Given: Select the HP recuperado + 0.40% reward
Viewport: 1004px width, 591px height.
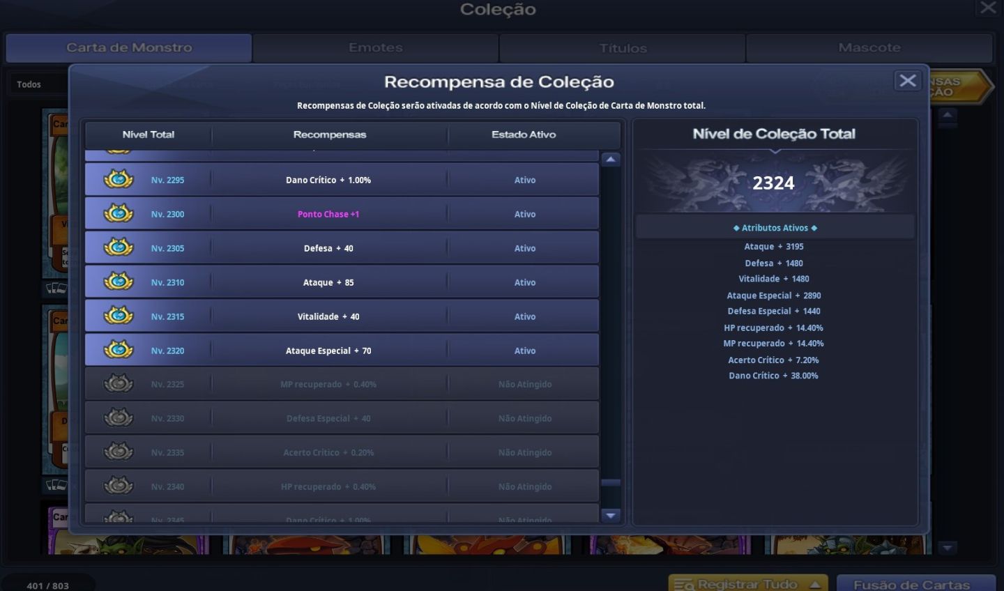Looking at the screenshot, I should [328, 486].
